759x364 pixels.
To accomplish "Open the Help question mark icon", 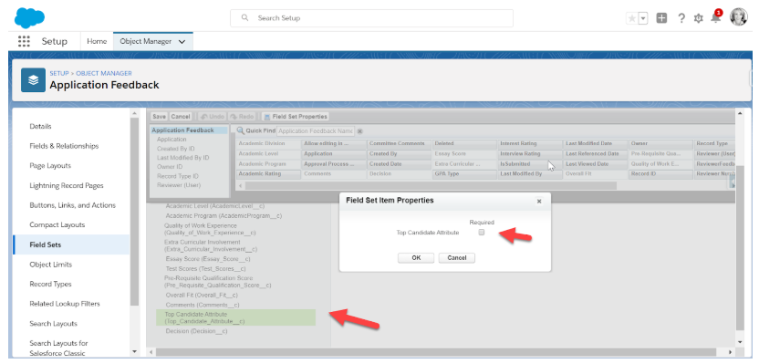I will click(x=681, y=18).
